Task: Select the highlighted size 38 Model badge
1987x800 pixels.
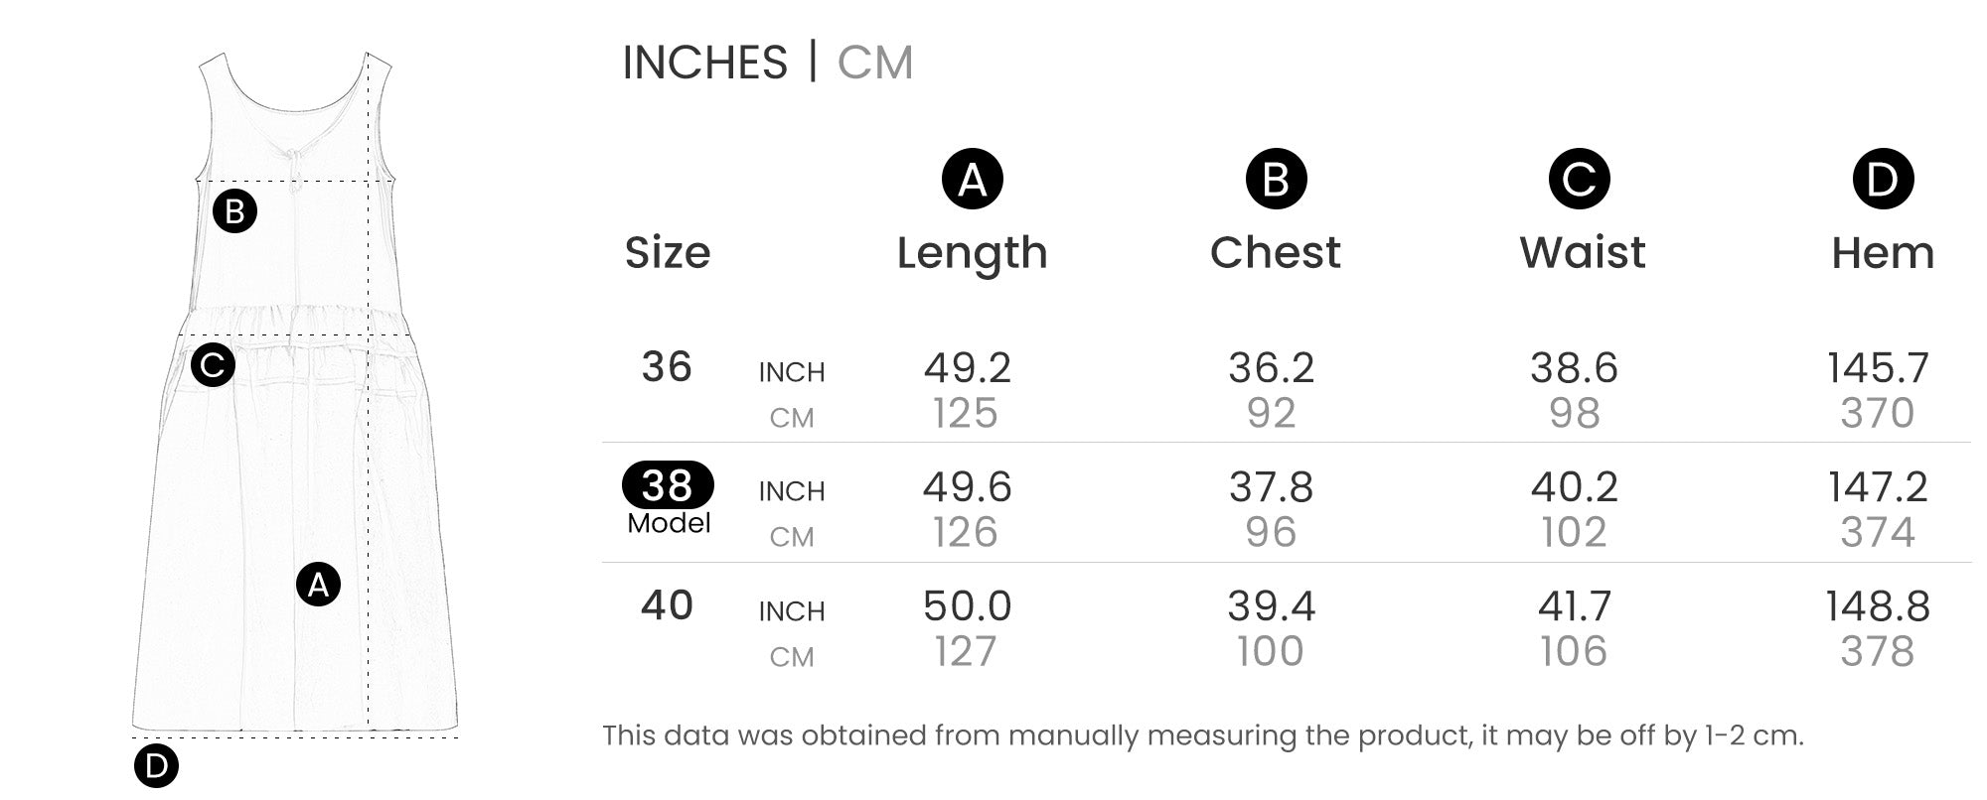Action: tap(668, 485)
